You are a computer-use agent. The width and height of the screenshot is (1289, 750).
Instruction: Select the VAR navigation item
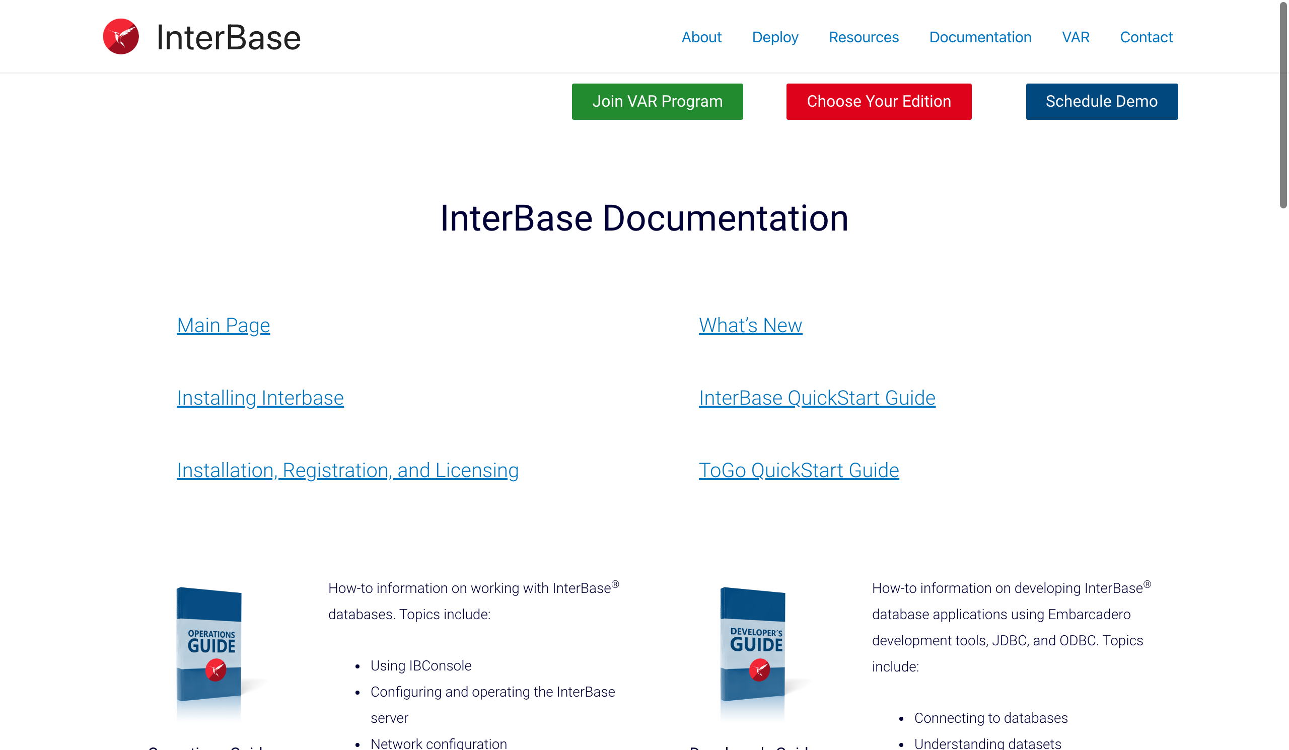[1075, 37]
